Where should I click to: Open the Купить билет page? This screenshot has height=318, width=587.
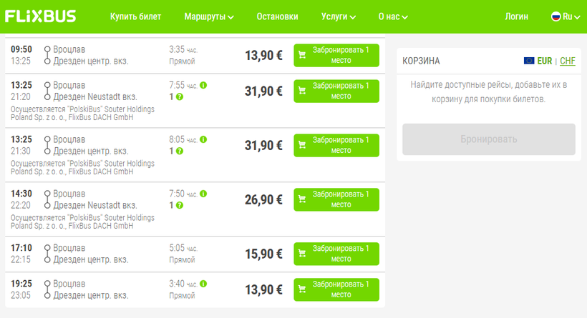136,16
